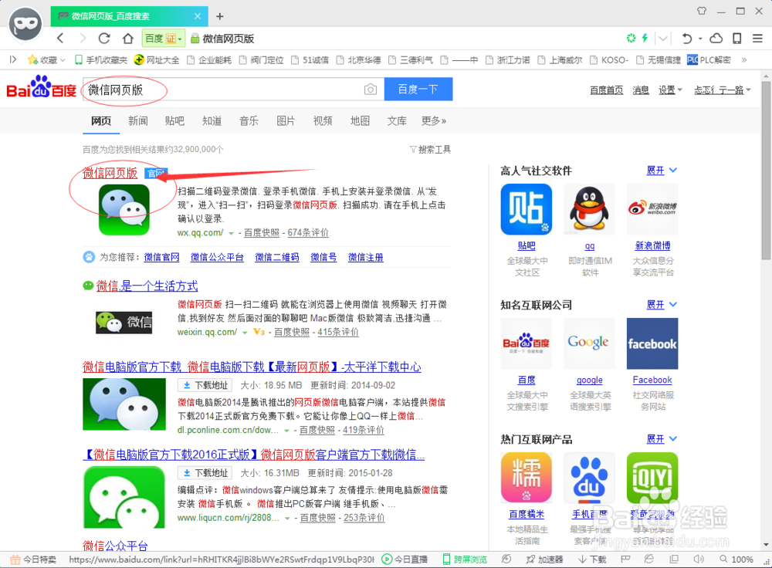Click the iQIYI app icon
This screenshot has height=568, width=772.
pyautogui.click(x=652, y=478)
